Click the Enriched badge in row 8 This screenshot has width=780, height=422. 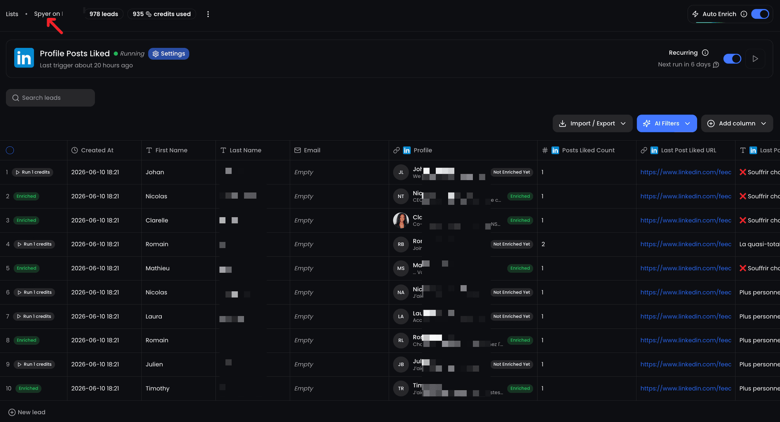pos(26,340)
